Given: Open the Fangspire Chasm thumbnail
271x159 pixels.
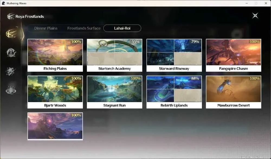Looking at the screenshot, I should point(234,52).
